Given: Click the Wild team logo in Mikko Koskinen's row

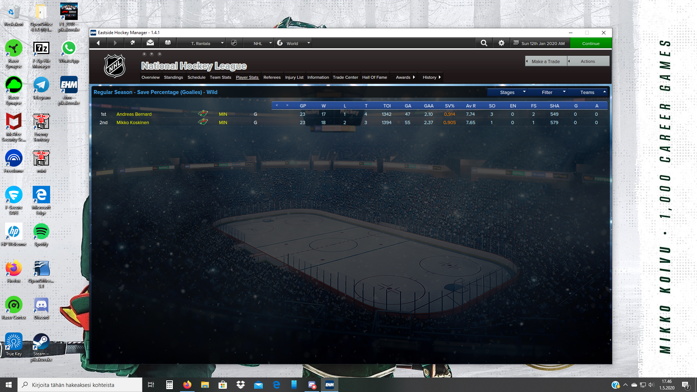Looking at the screenshot, I should 203,122.
